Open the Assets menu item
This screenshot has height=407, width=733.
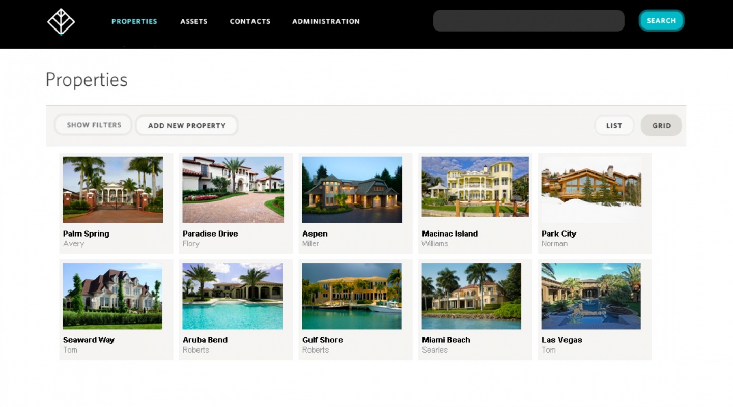click(x=194, y=21)
